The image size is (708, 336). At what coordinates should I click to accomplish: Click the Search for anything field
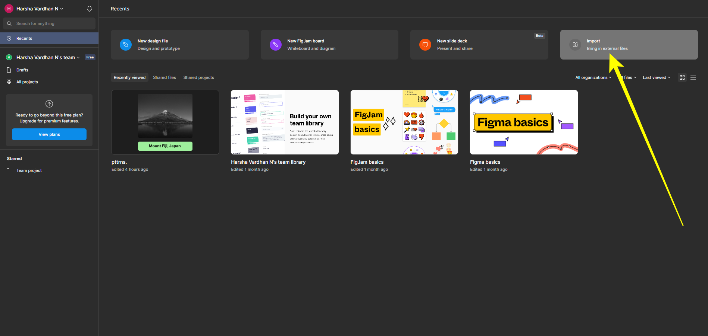(x=49, y=23)
